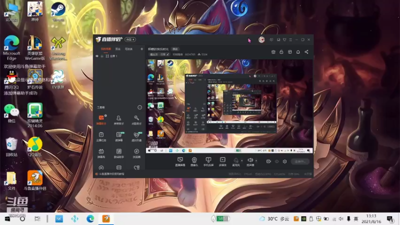Click the lock icon in top-right panel
Screen dimensions: 400x225
coord(281,52)
